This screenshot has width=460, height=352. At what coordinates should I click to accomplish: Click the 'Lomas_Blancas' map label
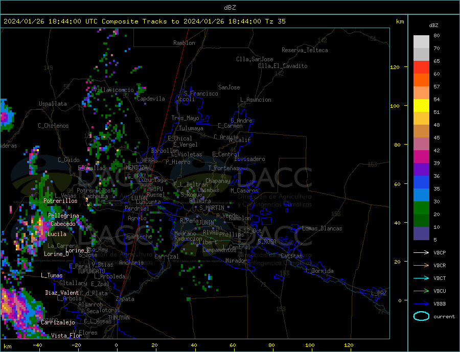[x=322, y=228]
